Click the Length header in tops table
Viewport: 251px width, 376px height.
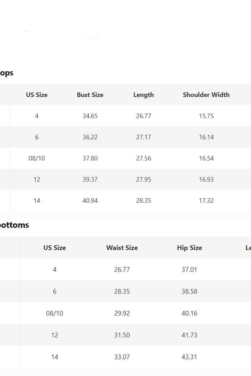pyautogui.click(x=143, y=95)
